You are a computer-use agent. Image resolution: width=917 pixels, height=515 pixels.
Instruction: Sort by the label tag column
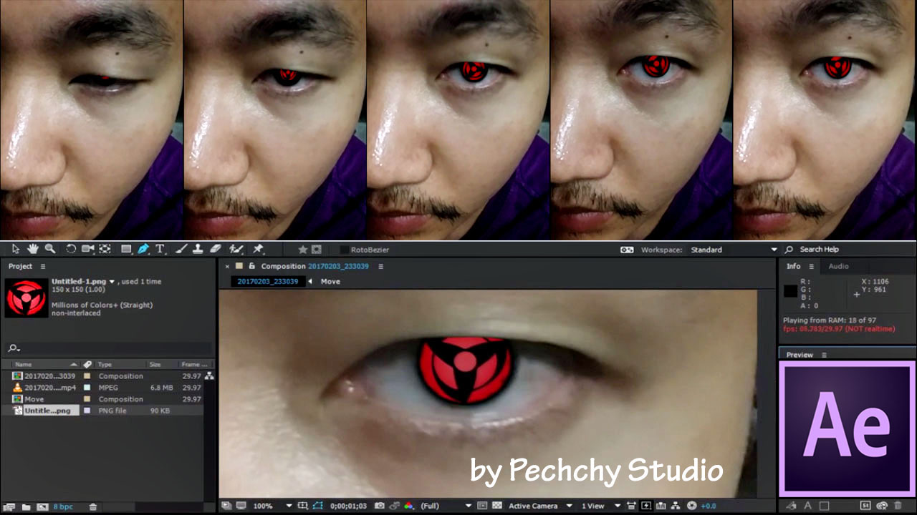point(87,364)
